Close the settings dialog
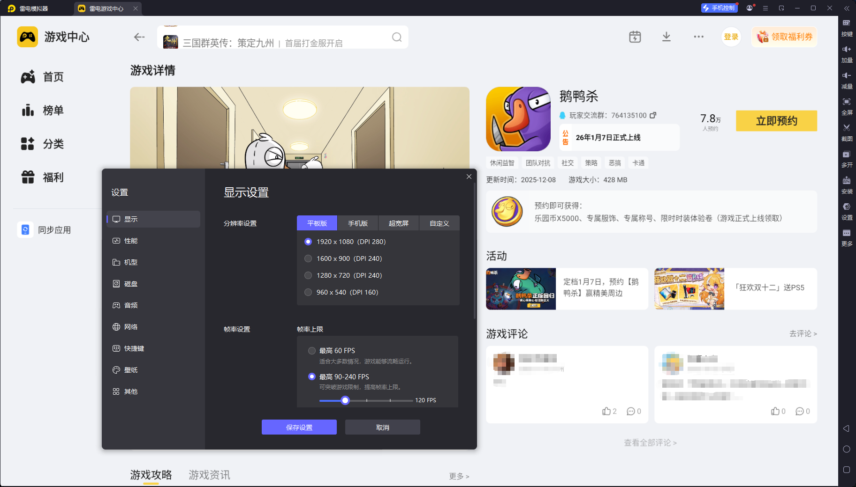The width and height of the screenshot is (856, 487). (469, 177)
